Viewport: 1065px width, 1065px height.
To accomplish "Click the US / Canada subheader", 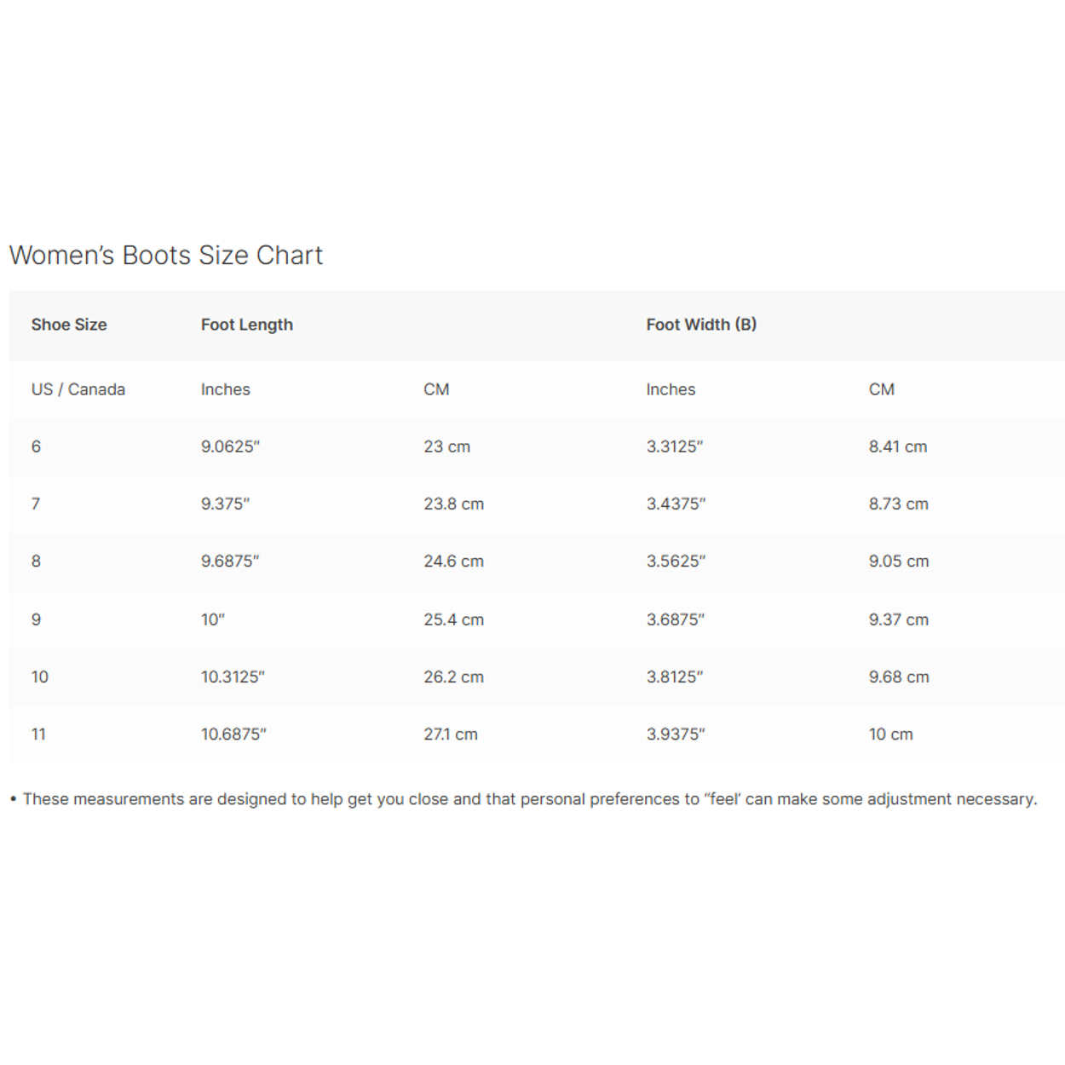I will 78,389.
